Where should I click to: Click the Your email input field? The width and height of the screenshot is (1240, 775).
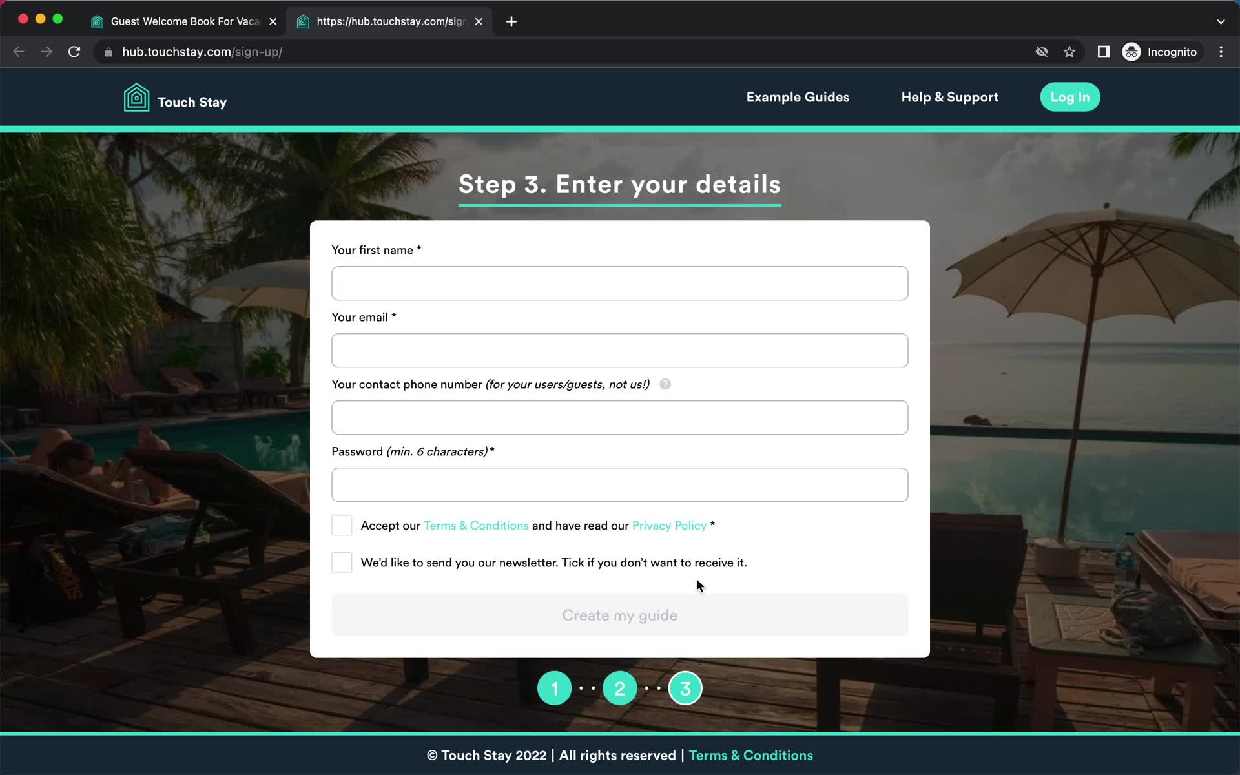click(619, 351)
